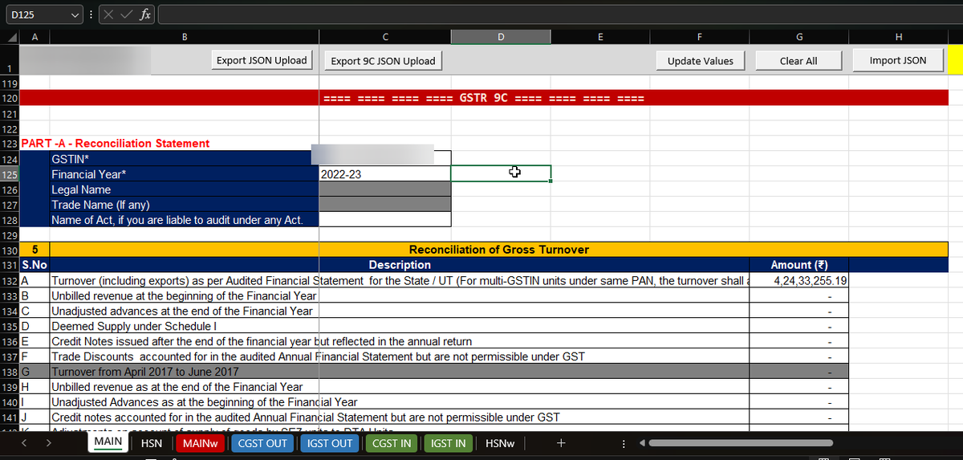Select column C header
Screen dimensions: 963x460
pyautogui.click(x=384, y=36)
